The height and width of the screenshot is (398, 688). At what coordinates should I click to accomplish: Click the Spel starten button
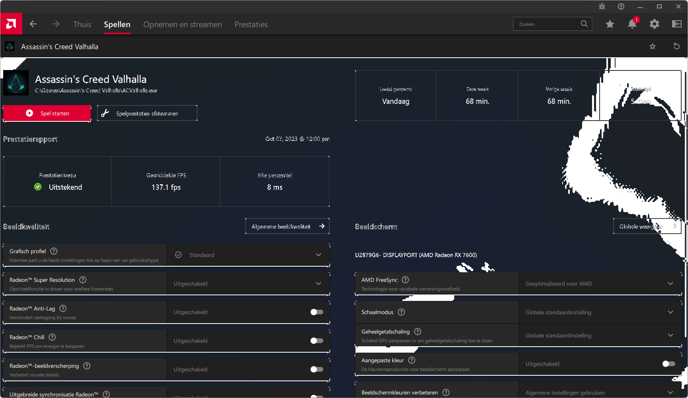pos(47,113)
